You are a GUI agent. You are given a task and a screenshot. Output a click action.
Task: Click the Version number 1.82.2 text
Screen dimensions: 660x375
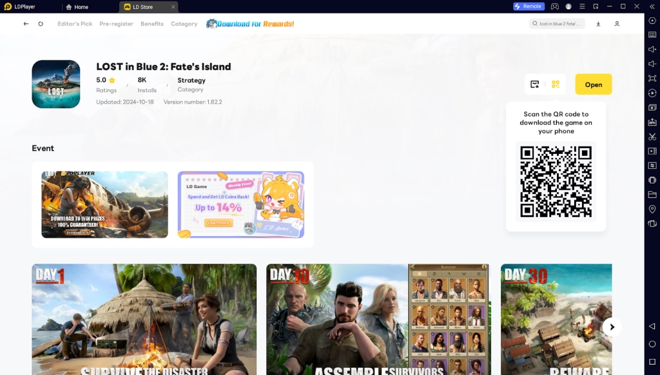tap(193, 102)
